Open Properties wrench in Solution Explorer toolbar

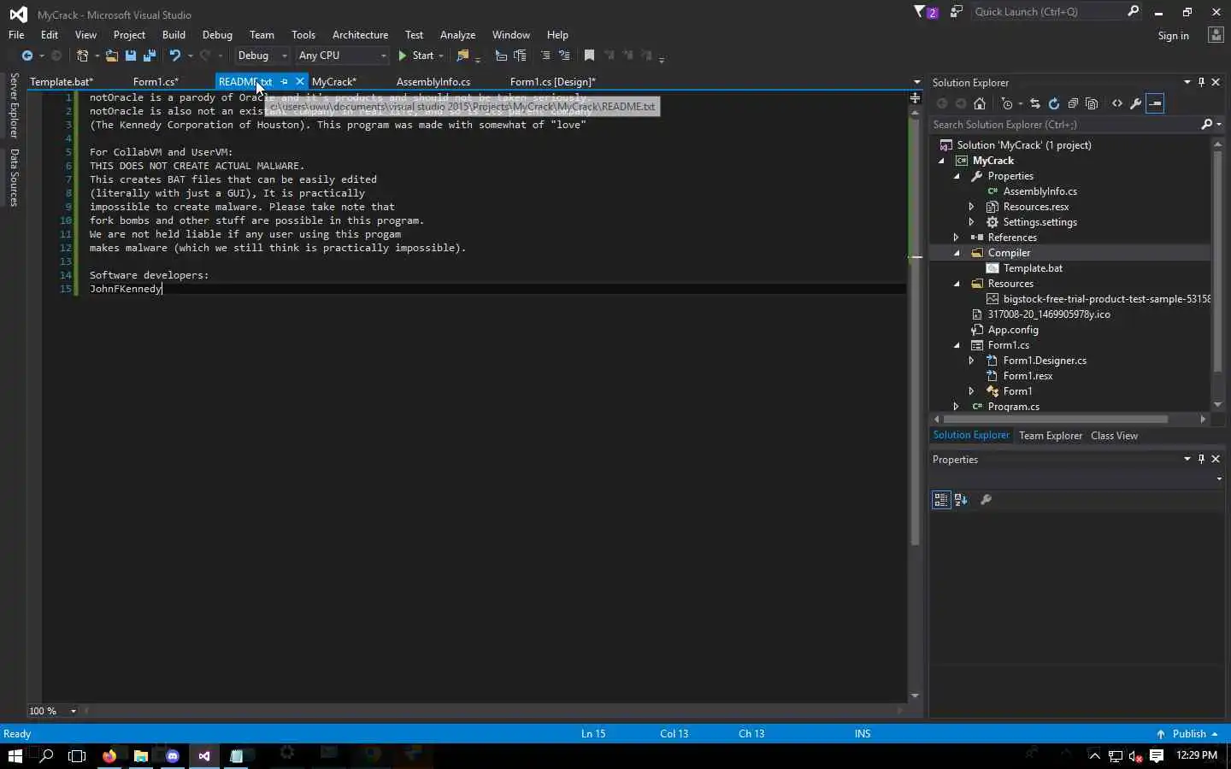click(x=1136, y=103)
